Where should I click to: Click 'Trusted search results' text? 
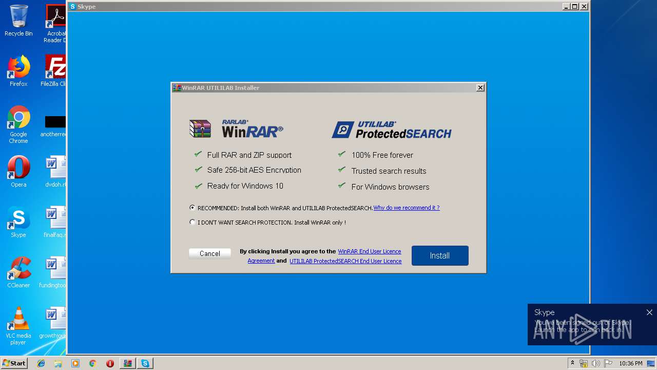[x=389, y=171]
